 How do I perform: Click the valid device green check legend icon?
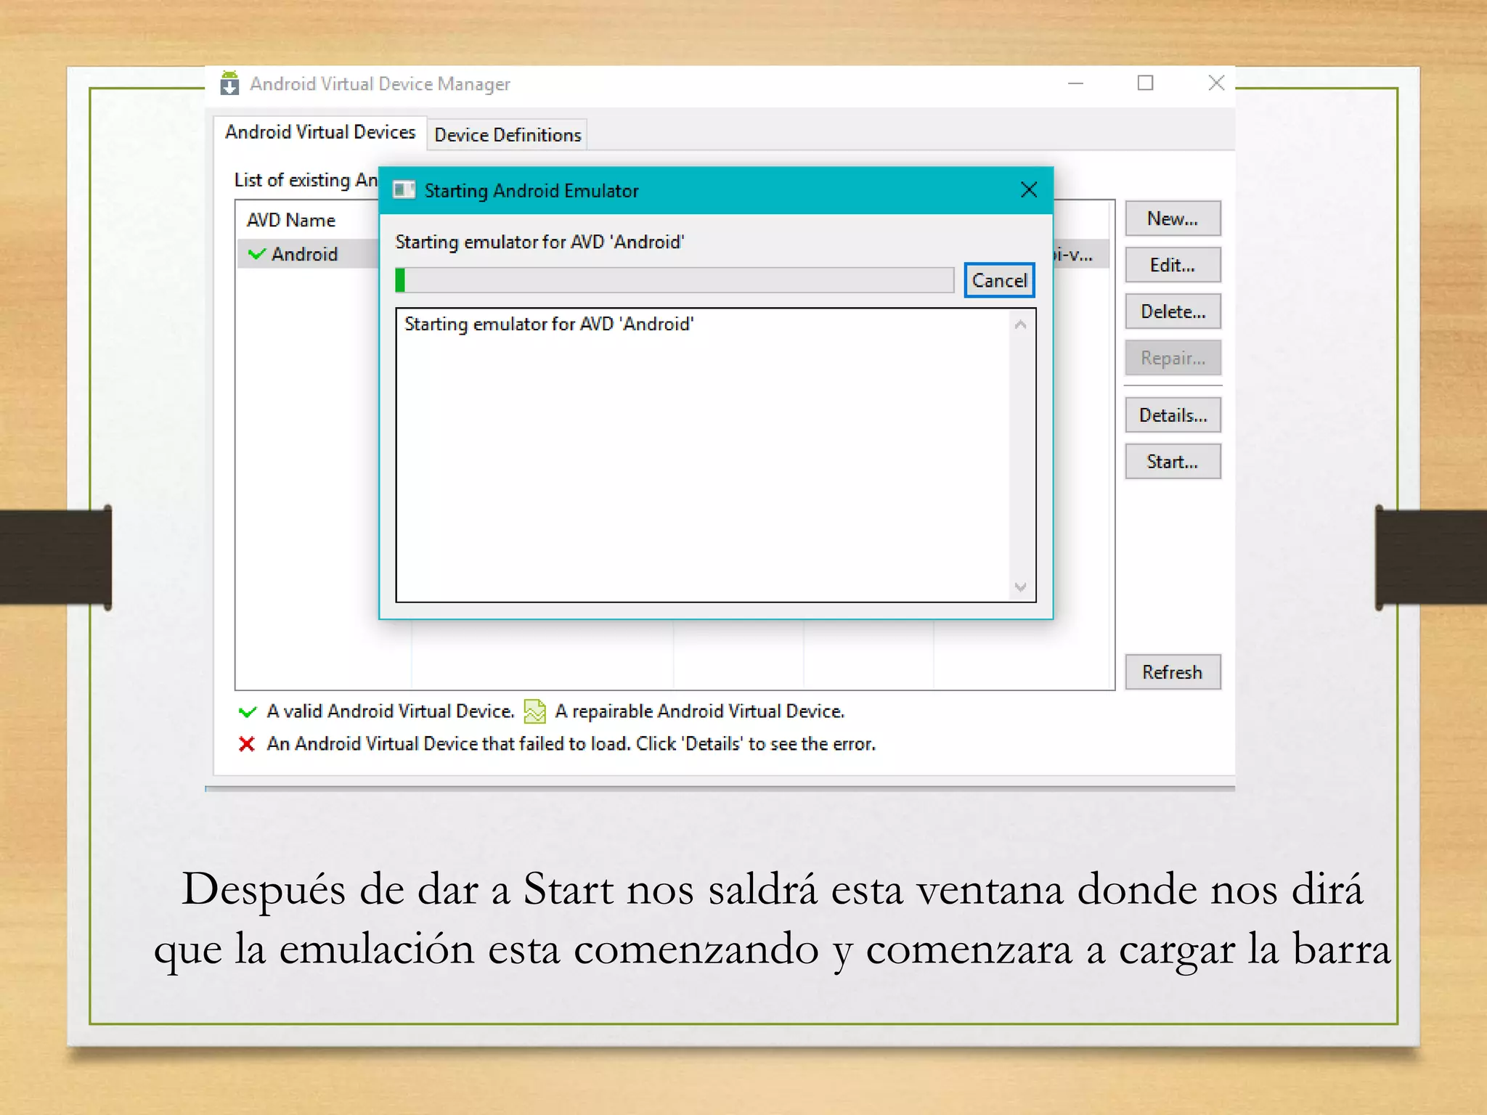[x=248, y=711]
